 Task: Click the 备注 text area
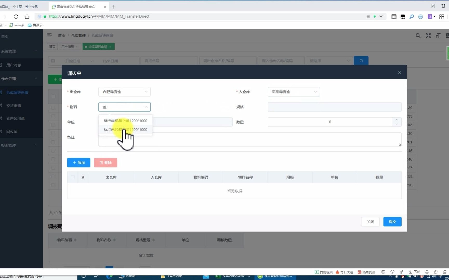[250, 139]
